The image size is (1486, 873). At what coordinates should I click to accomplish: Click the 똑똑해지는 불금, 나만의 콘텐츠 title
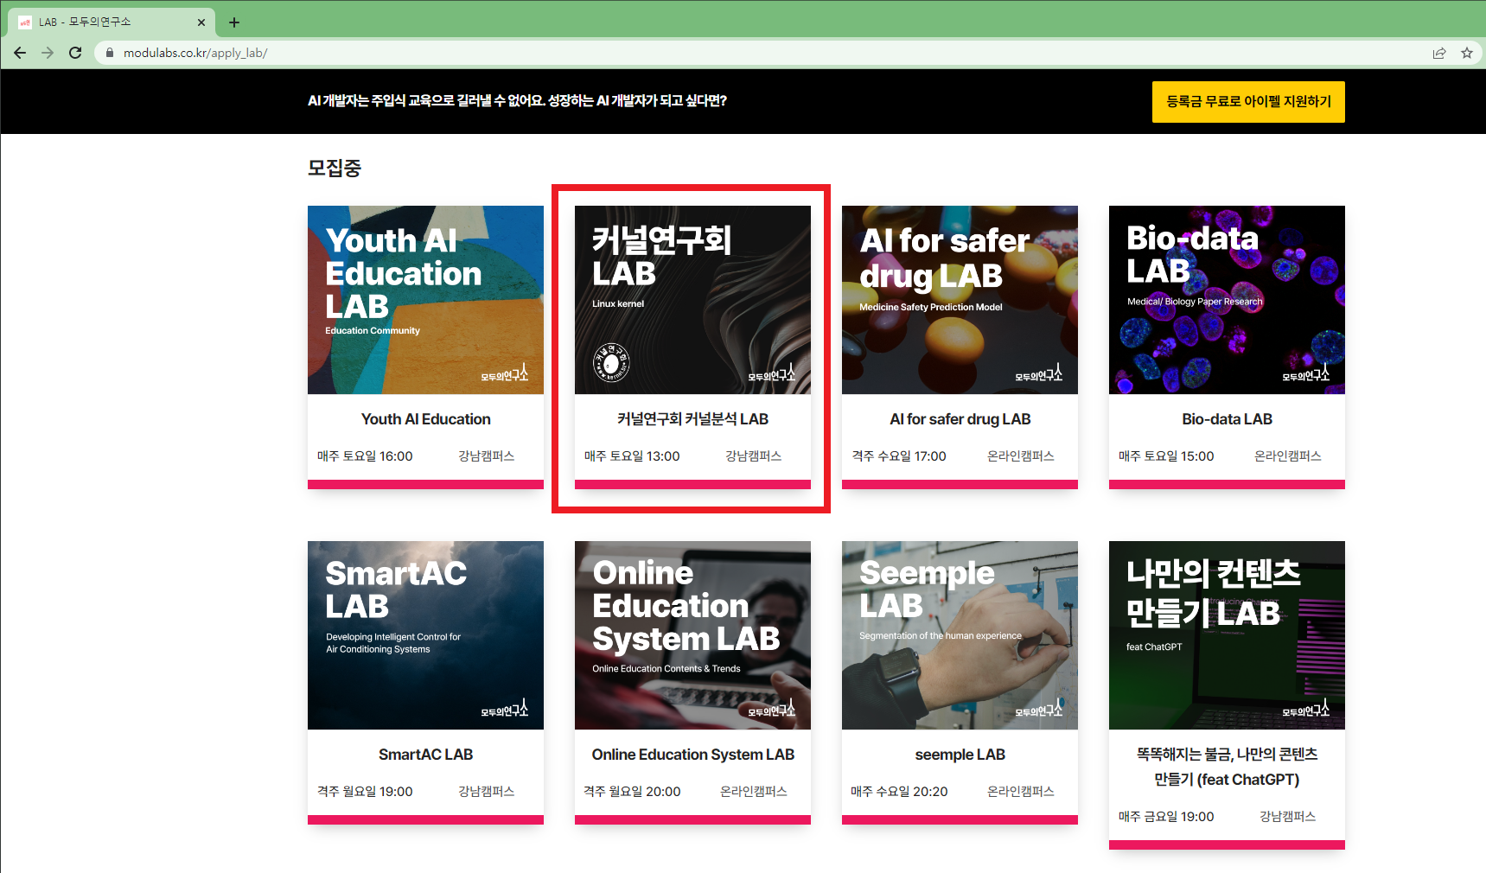(1227, 767)
